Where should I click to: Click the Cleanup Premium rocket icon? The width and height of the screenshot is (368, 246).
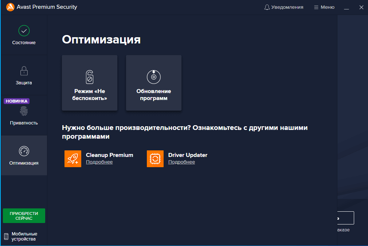73,159
